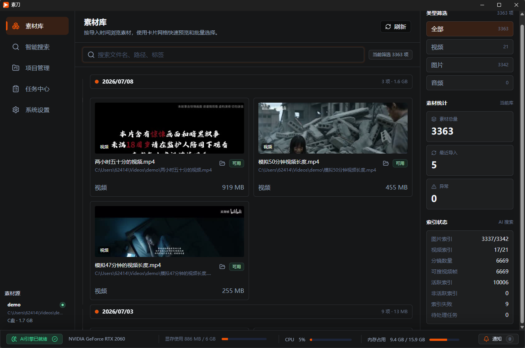Click the CPU usage progress bar
This screenshot has height=348, width=525.
coord(331,340)
